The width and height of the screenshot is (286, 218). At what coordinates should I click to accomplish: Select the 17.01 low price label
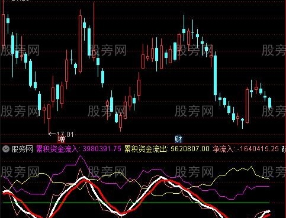65,135
